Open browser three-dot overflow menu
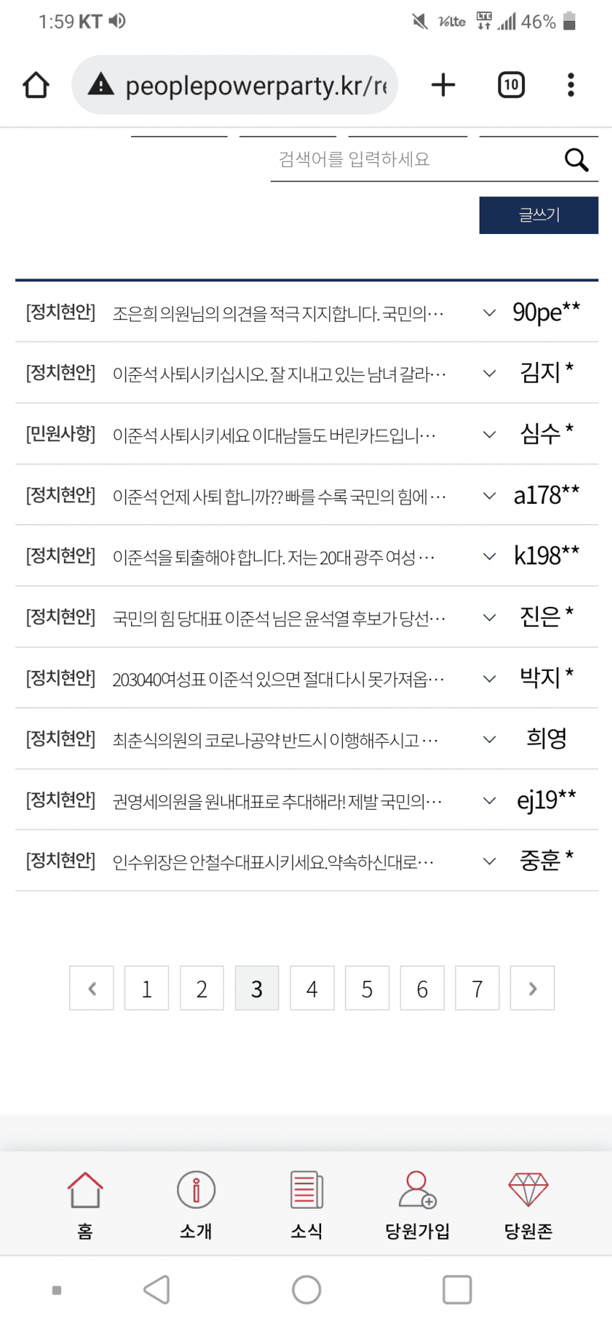Screen dimensions: 612x1326 tap(571, 85)
